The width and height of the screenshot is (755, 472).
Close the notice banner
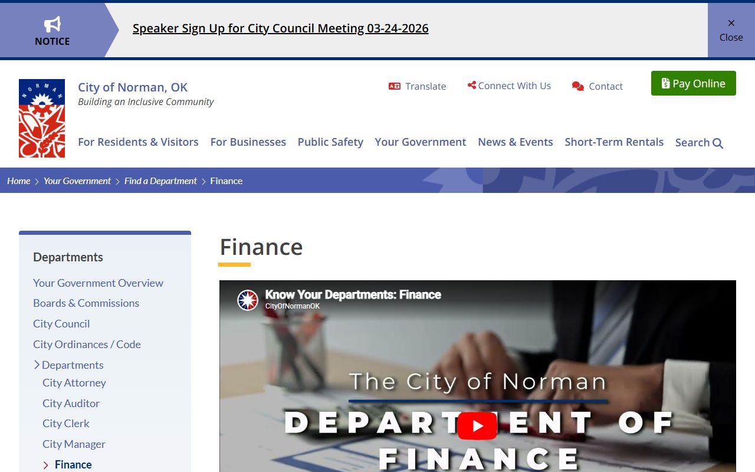pos(731,30)
